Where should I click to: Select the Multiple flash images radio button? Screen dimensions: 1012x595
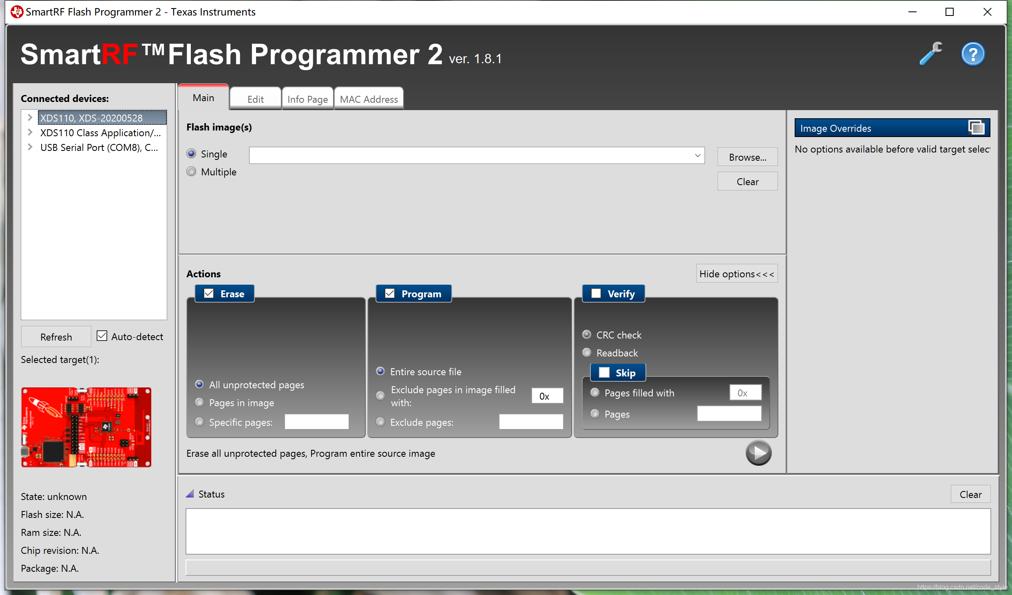tap(191, 172)
